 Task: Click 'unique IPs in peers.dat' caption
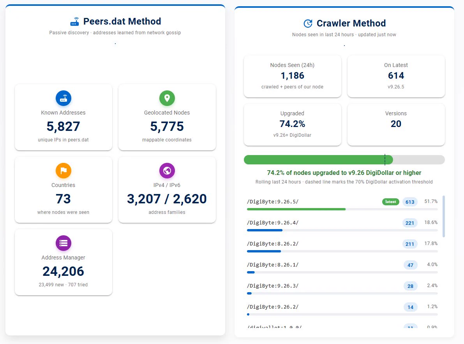point(64,139)
